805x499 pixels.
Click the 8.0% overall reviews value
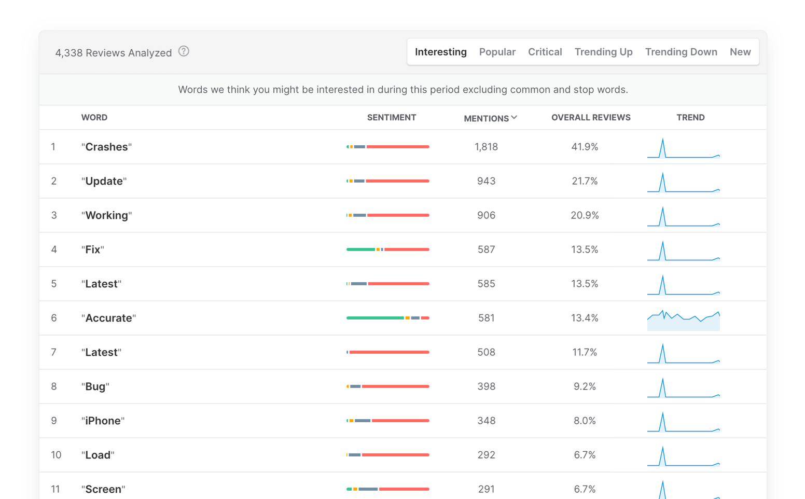coord(585,421)
